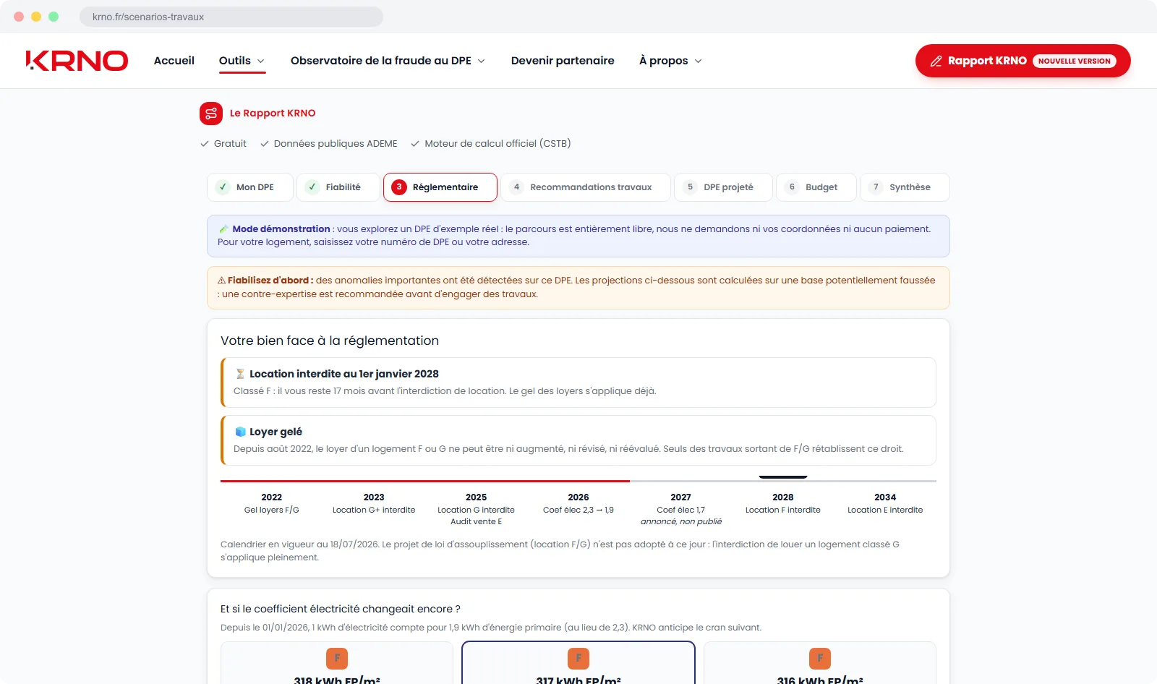Click Le Rapport KRNO title link
The height and width of the screenshot is (684, 1157).
coord(273,114)
